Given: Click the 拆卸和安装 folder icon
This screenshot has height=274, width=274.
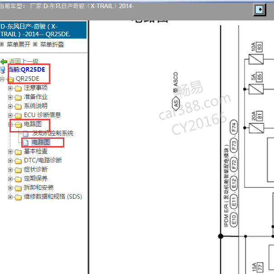Looking at the screenshot, I should coord(18,188).
